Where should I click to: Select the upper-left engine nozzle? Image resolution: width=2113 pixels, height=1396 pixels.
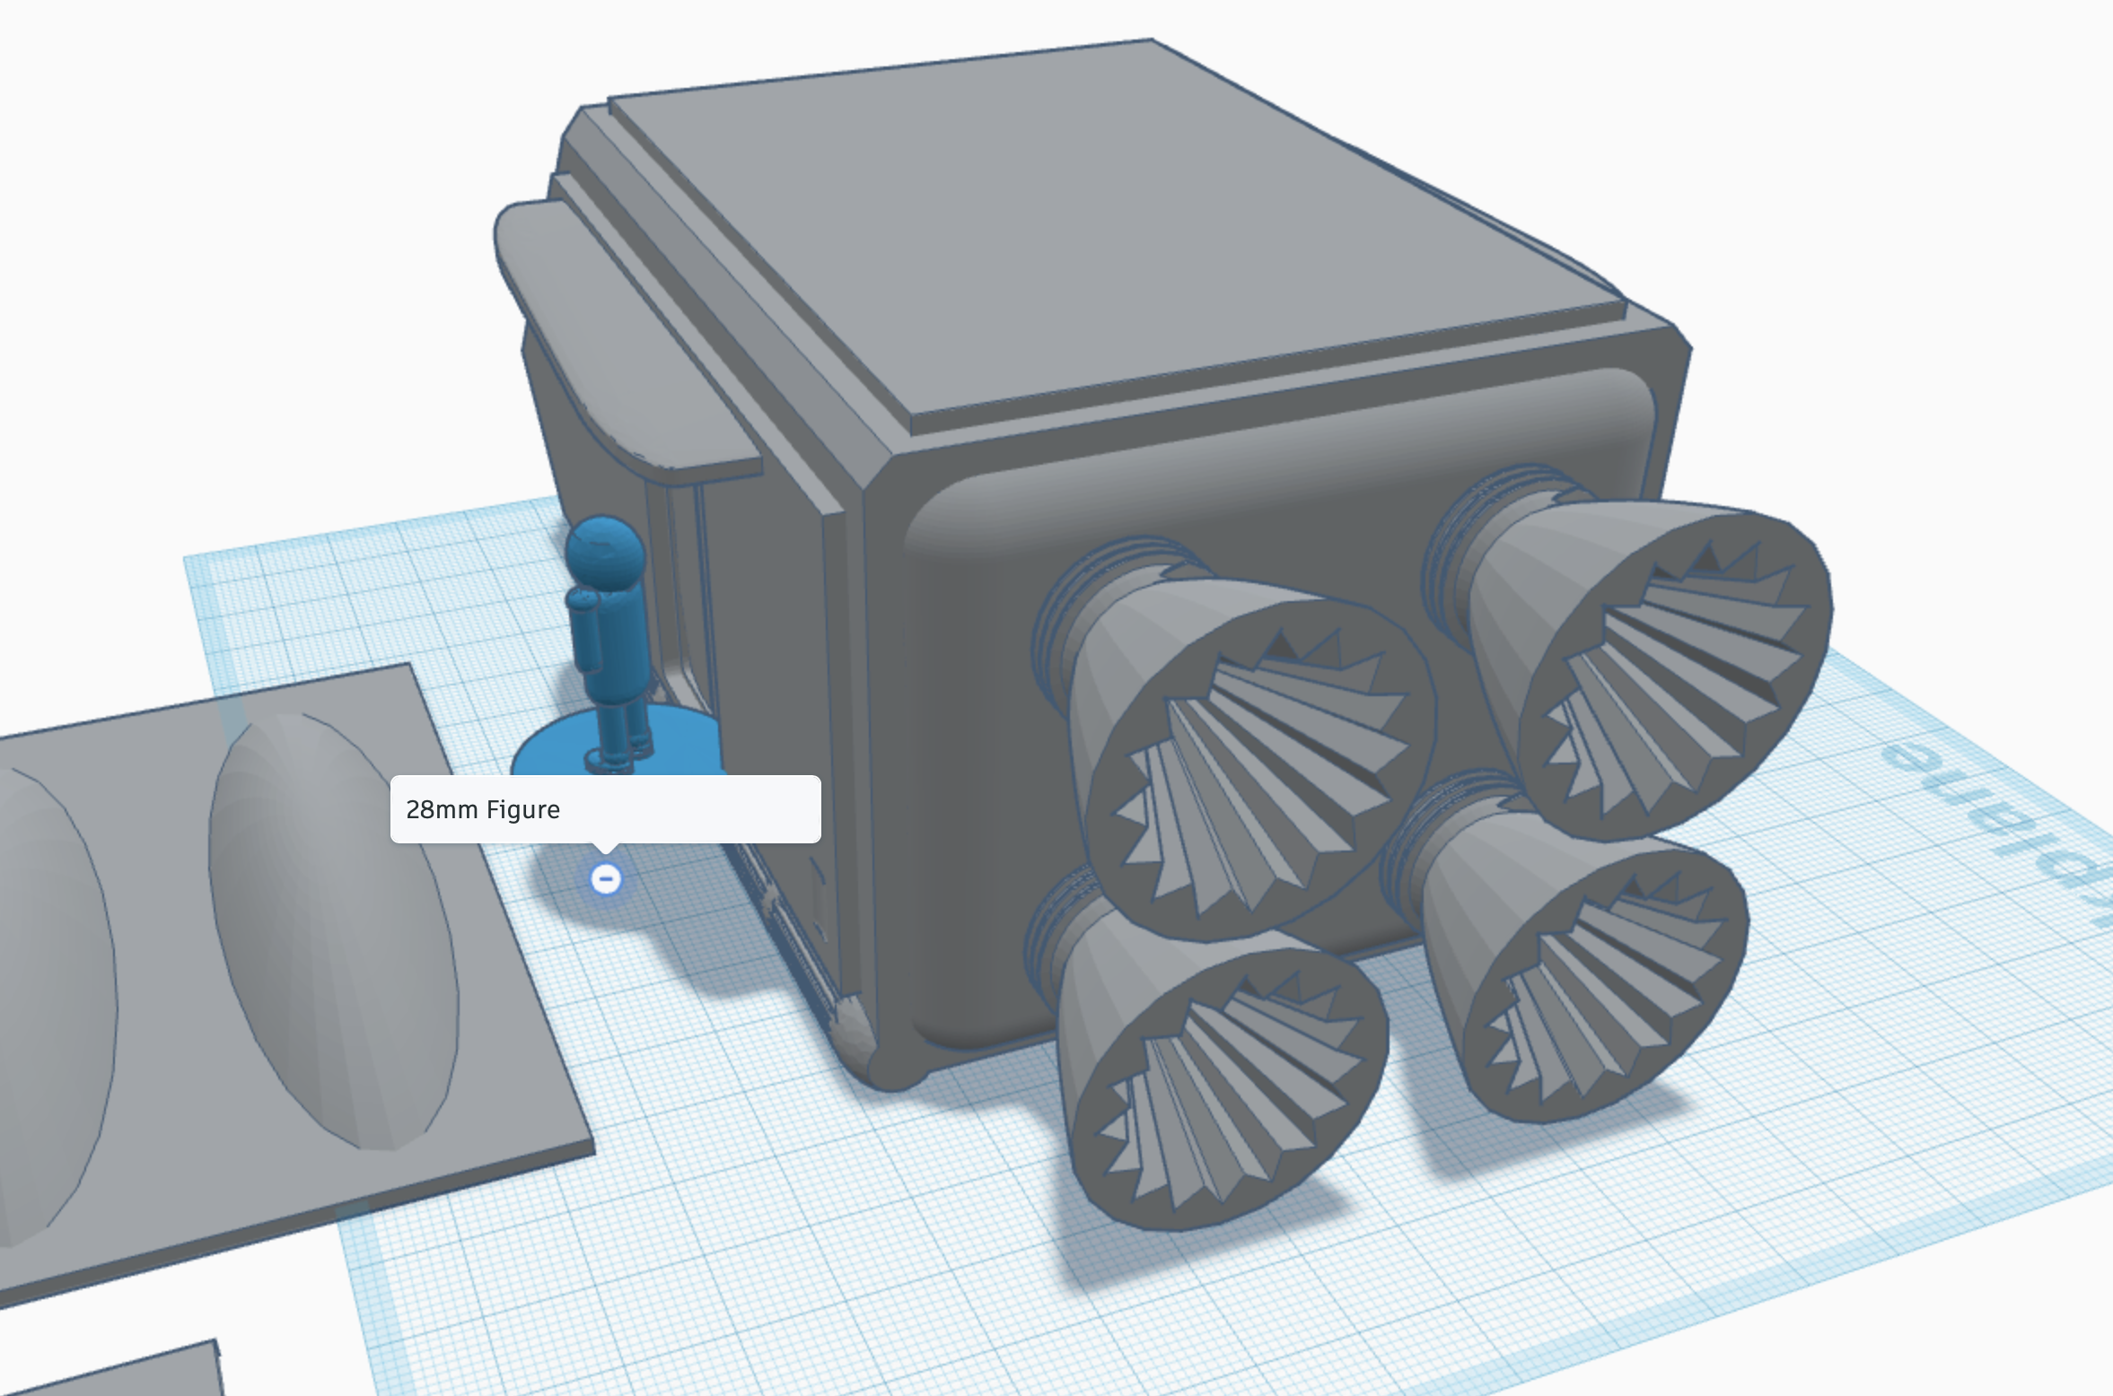pyautogui.click(x=1257, y=758)
